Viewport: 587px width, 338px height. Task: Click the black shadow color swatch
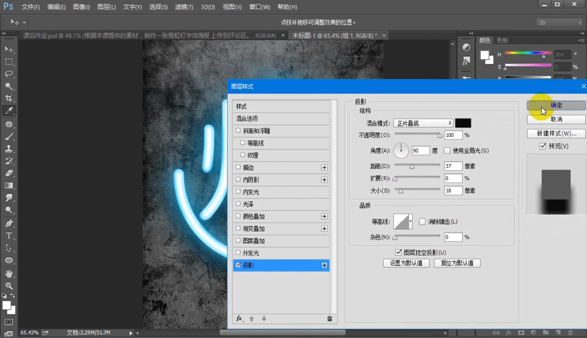(x=463, y=123)
